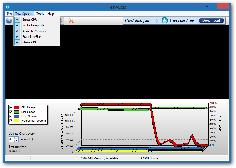236x168 pixels.
Task: Click the 'second(s)' label beside the spinner
Action: click(26, 139)
